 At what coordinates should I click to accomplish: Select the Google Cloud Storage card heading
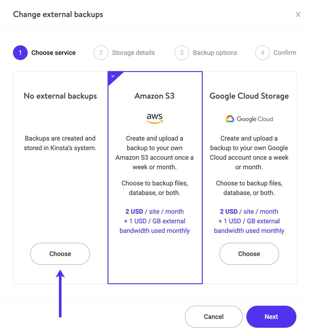click(249, 96)
